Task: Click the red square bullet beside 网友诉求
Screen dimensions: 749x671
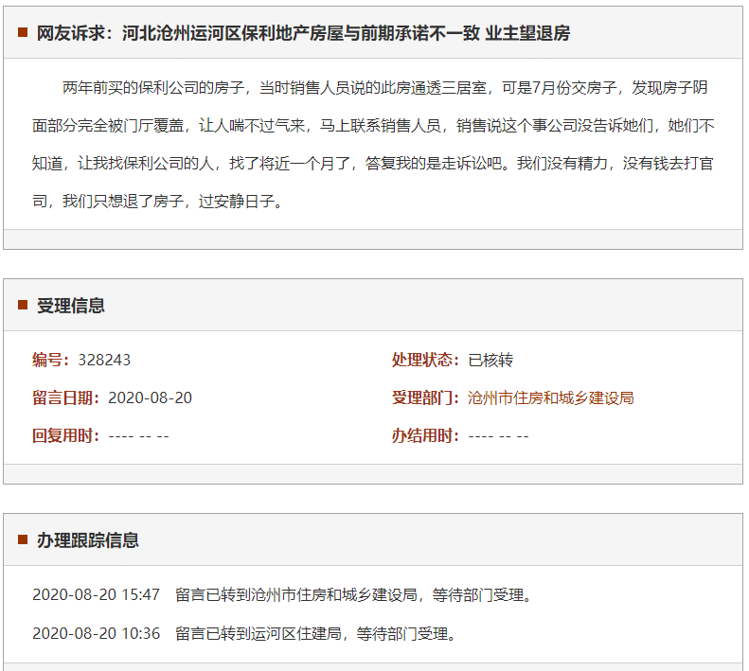Action: (x=22, y=33)
